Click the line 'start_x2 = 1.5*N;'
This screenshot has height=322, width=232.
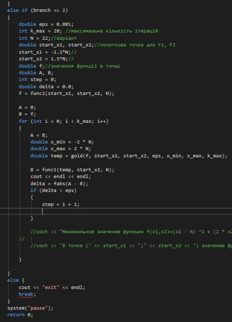43,59
